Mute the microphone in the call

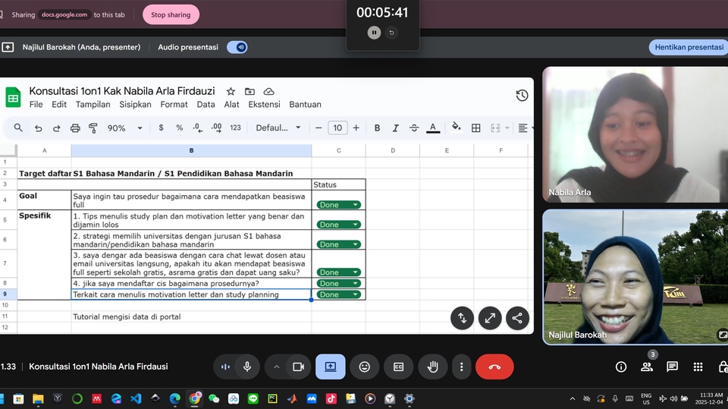point(246,367)
